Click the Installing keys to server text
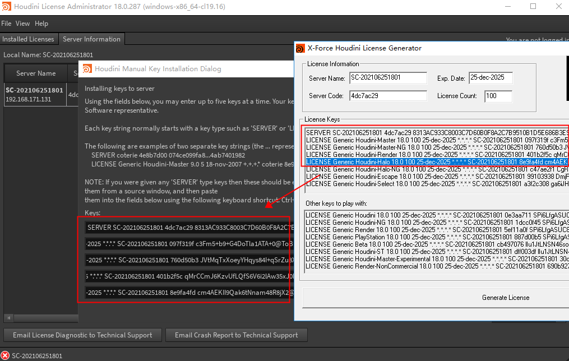Image resolution: width=569 pixels, height=361 pixels. (119, 89)
